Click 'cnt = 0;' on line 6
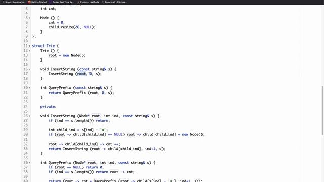 click(57, 22)
